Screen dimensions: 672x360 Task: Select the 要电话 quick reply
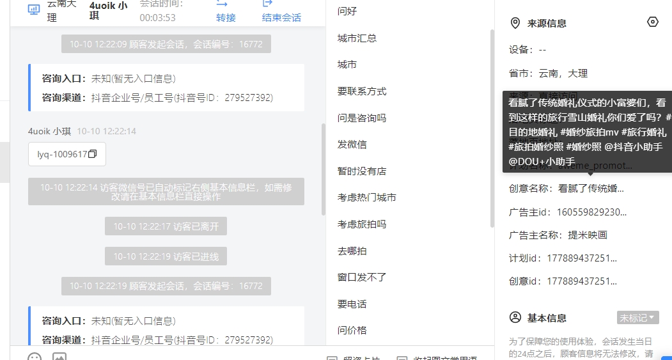tap(352, 304)
